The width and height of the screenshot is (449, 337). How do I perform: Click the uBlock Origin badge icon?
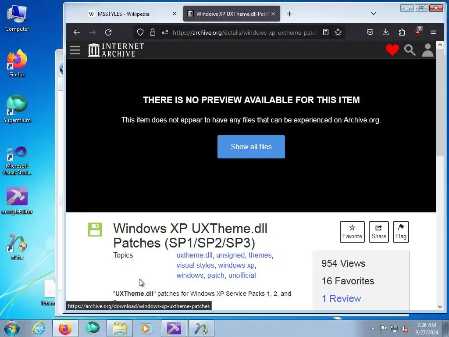coord(418,32)
